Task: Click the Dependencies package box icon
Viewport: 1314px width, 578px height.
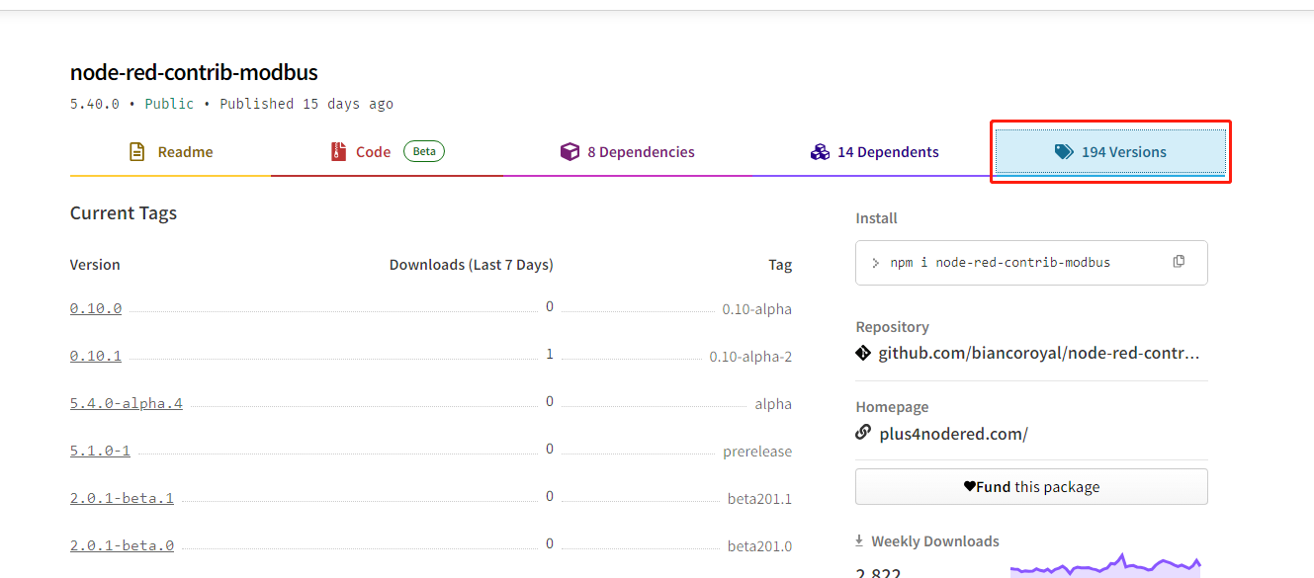Action: tap(570, 151)
